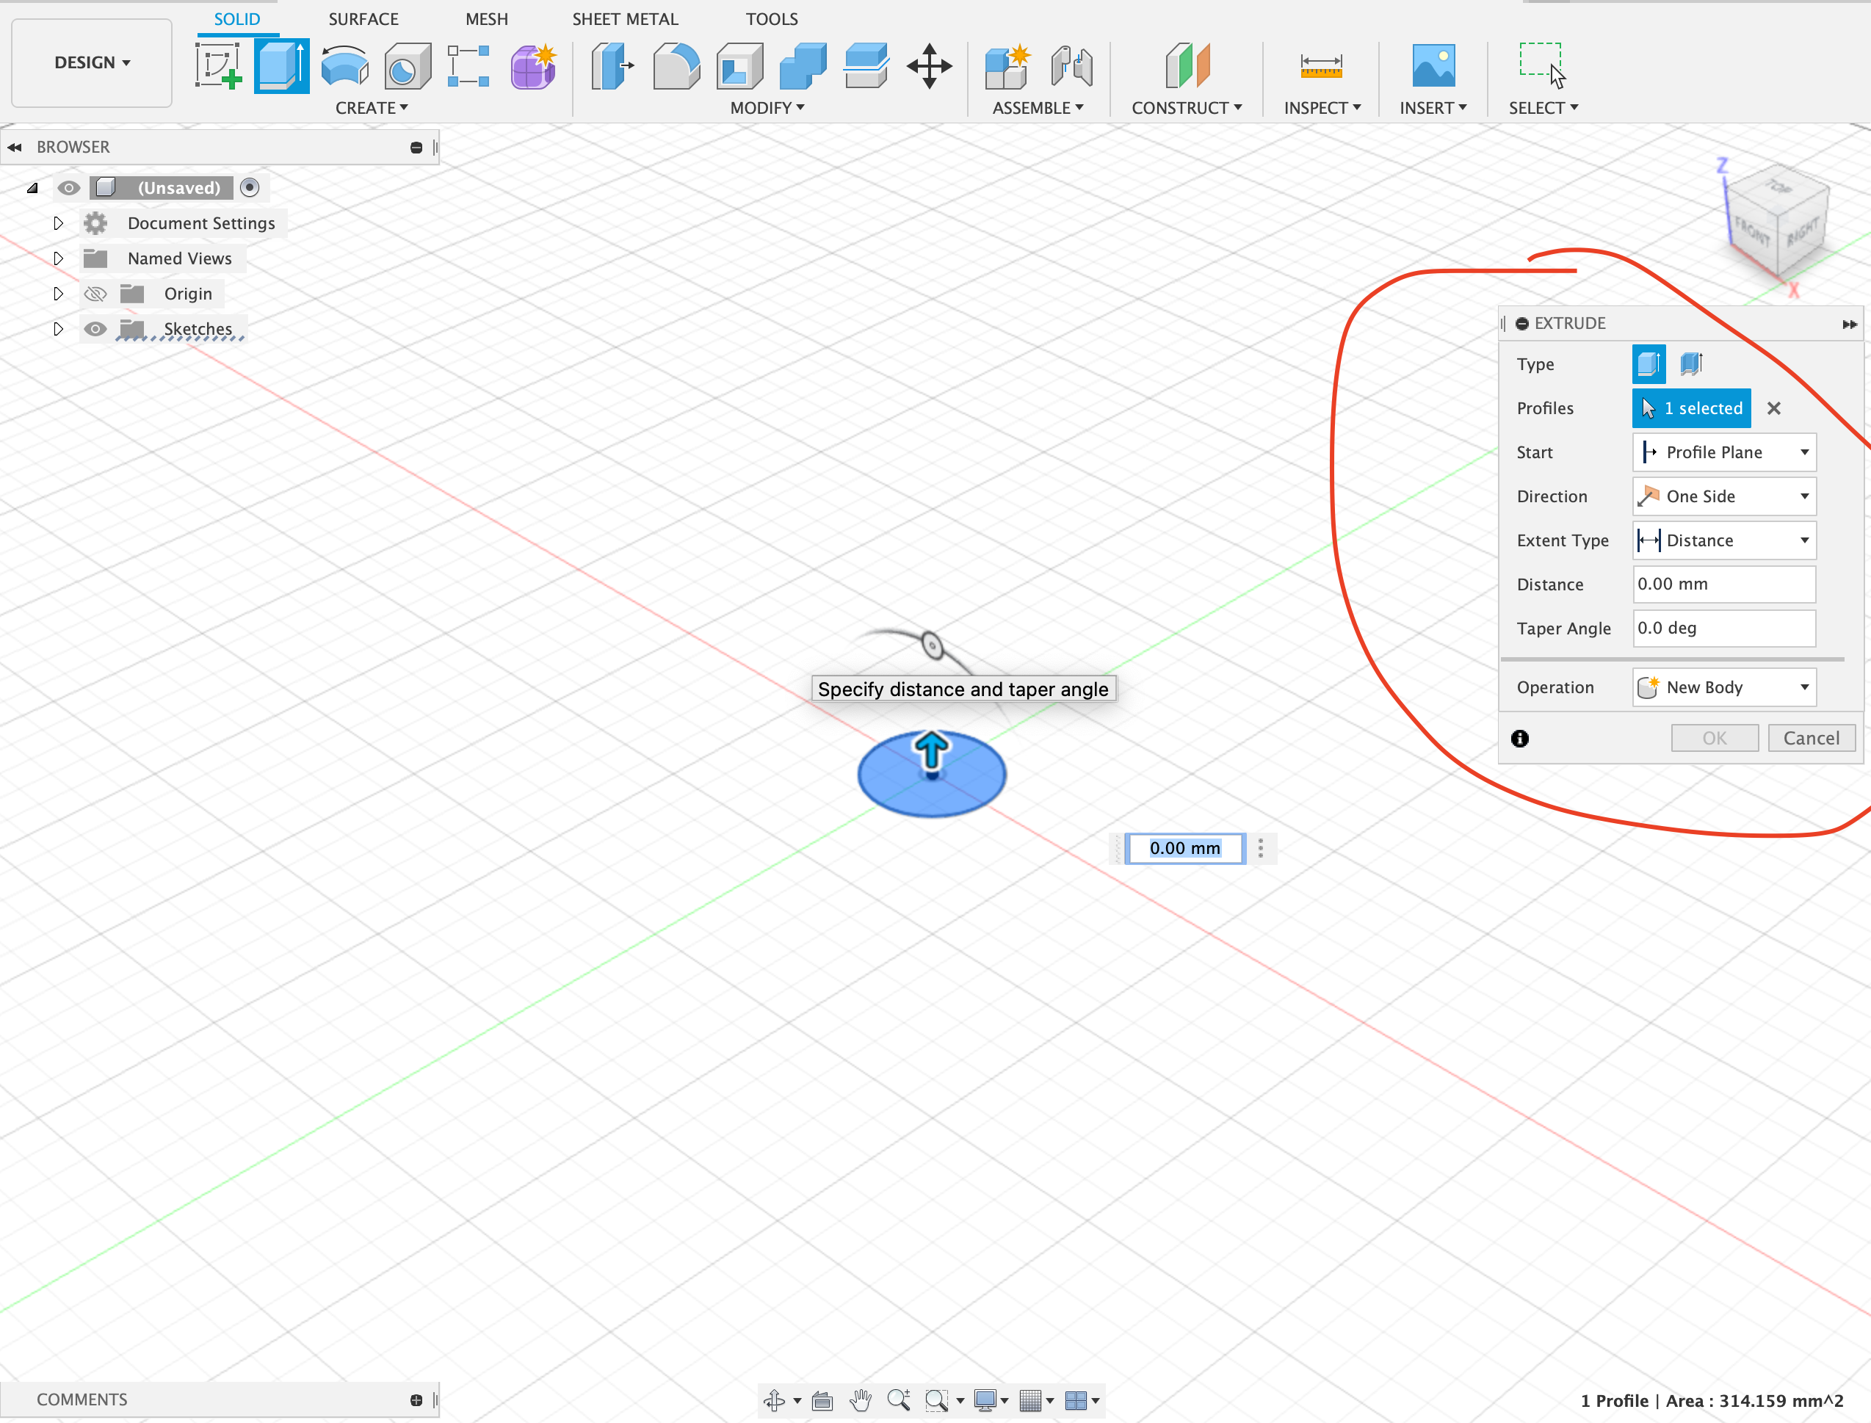1871x1423 pixels.
Task: Expand the Origin tree node
Action: (57, 294)
